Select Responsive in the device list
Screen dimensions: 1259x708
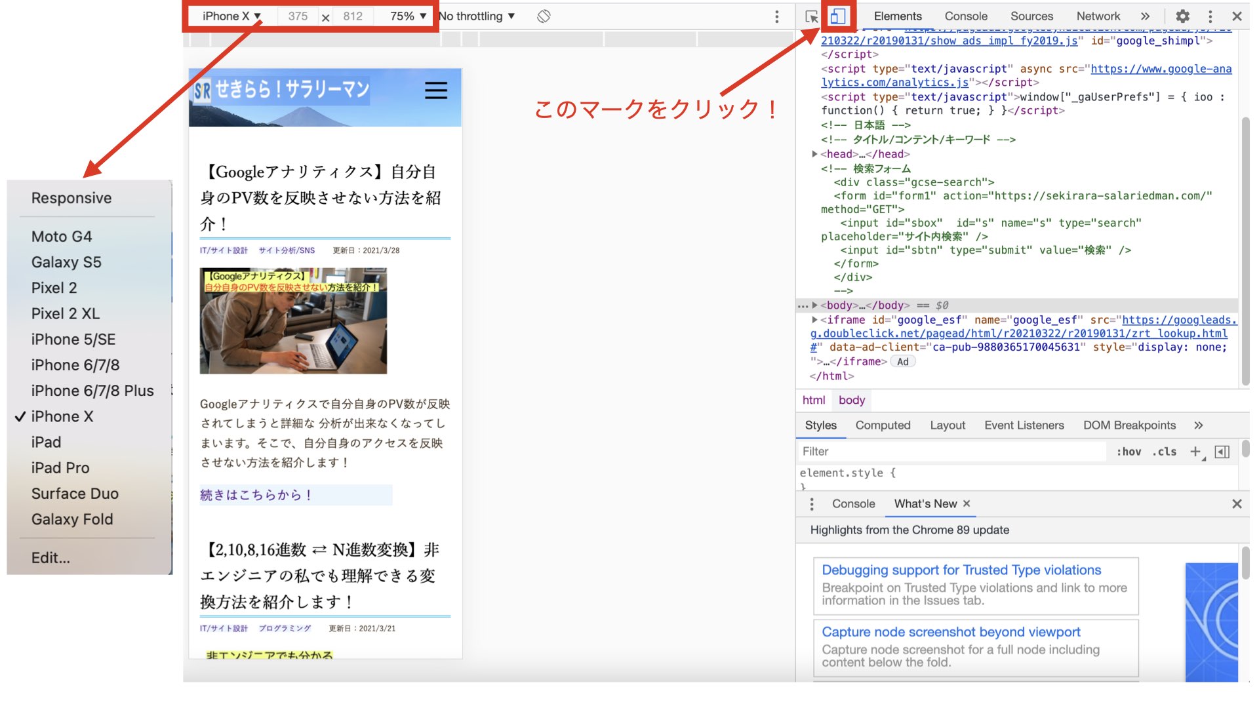point(71,198)
